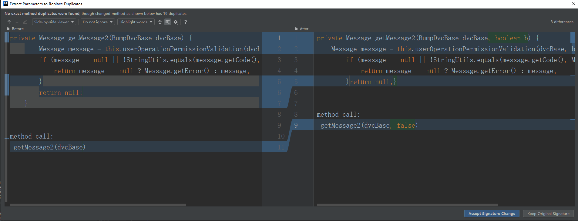Click getMessage2(dvcBase, false) call in After pane
The width and height of the screenshot is (578, 221).
(369, 125)
